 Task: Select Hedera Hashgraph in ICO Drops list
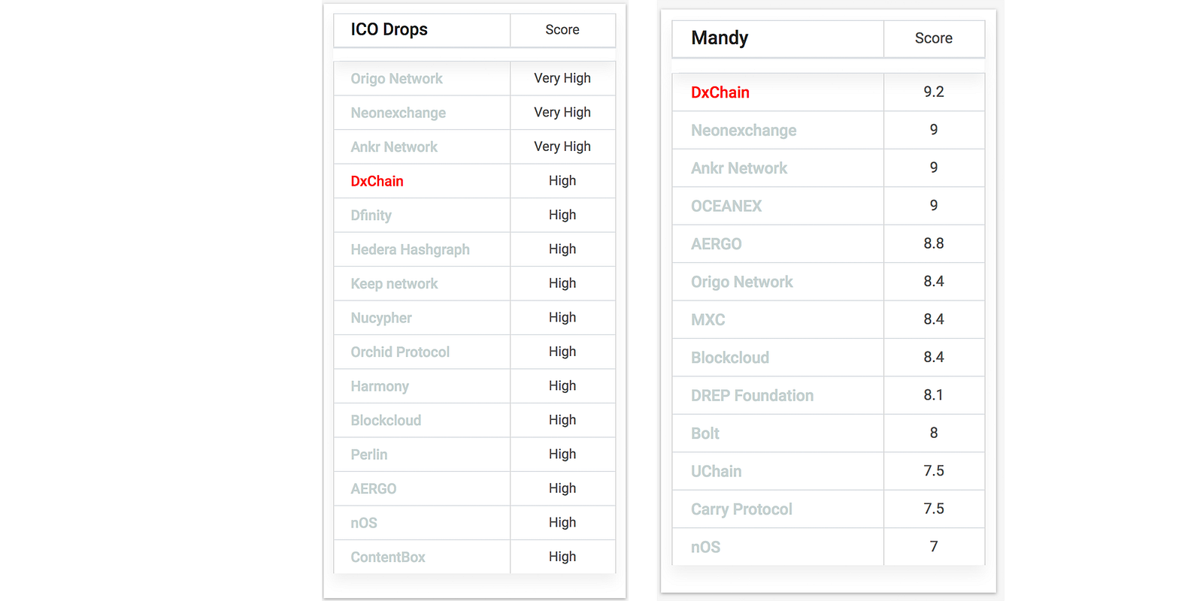tap(410, 249)
